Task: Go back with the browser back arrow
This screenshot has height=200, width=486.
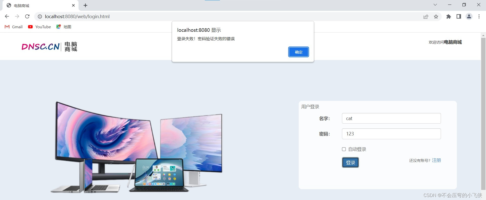Action: click(x=7, y=16)
